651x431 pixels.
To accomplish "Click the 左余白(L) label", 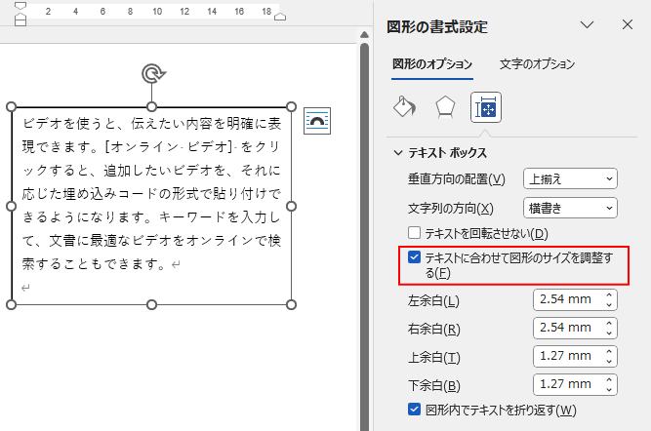I will point(433,300).
